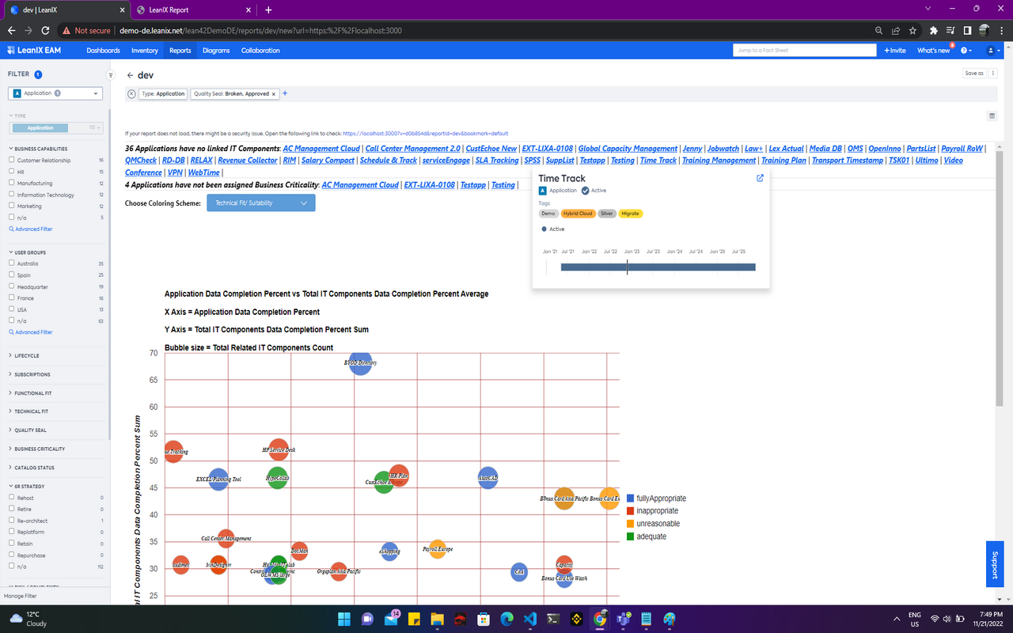This screenshot has height=633, width=1013.
Task: Open the Dashboards menu
Action: click(x=104, y=50)
